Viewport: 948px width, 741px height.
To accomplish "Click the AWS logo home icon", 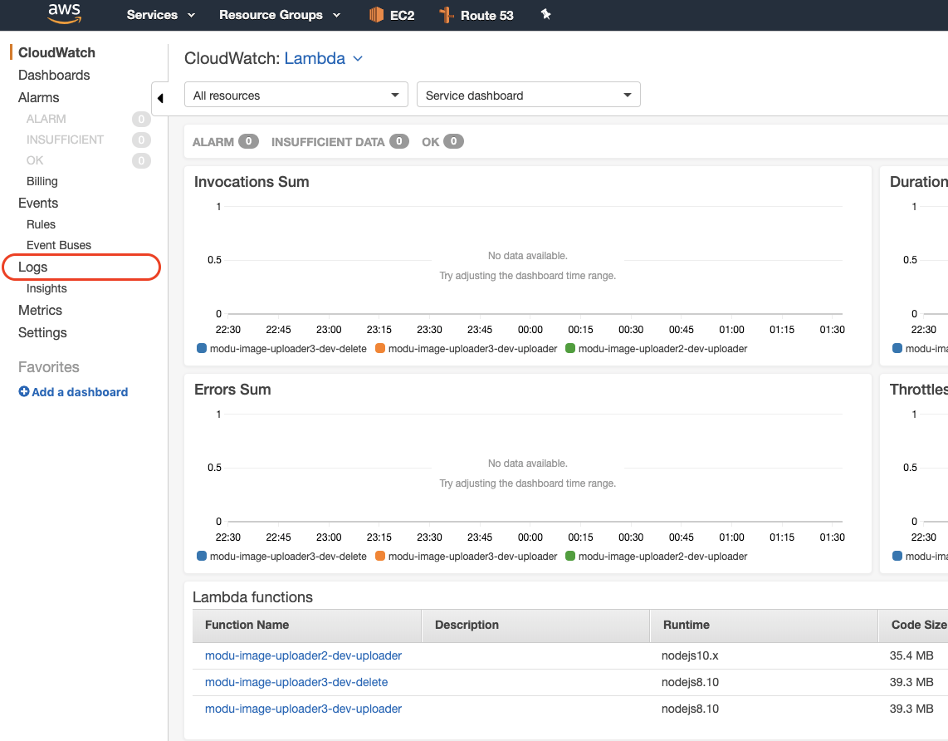I will click(x=64, y=14).
